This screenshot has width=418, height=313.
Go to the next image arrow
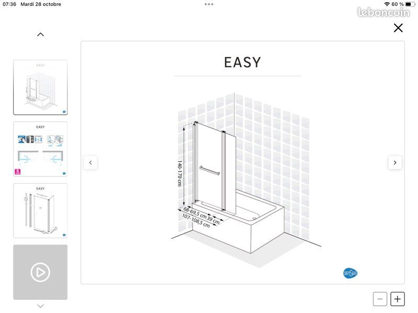[x=395, y=163]
